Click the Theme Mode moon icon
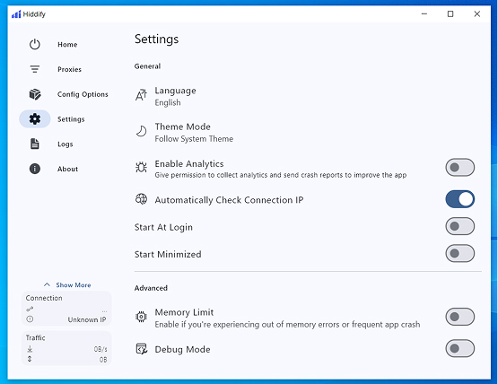The height and width of the screenshot is (384, 498). tap(142, 131)
